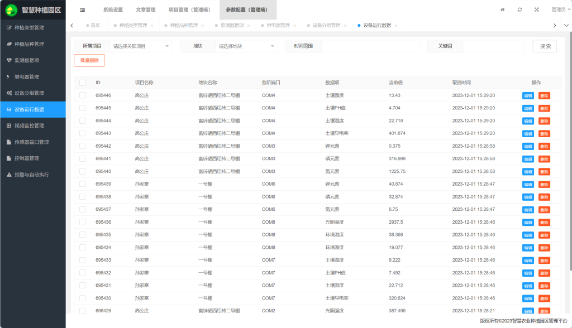Open 预警与自动执行 via its warning triangle icon
572x328 pixels.
coord(8,175)
